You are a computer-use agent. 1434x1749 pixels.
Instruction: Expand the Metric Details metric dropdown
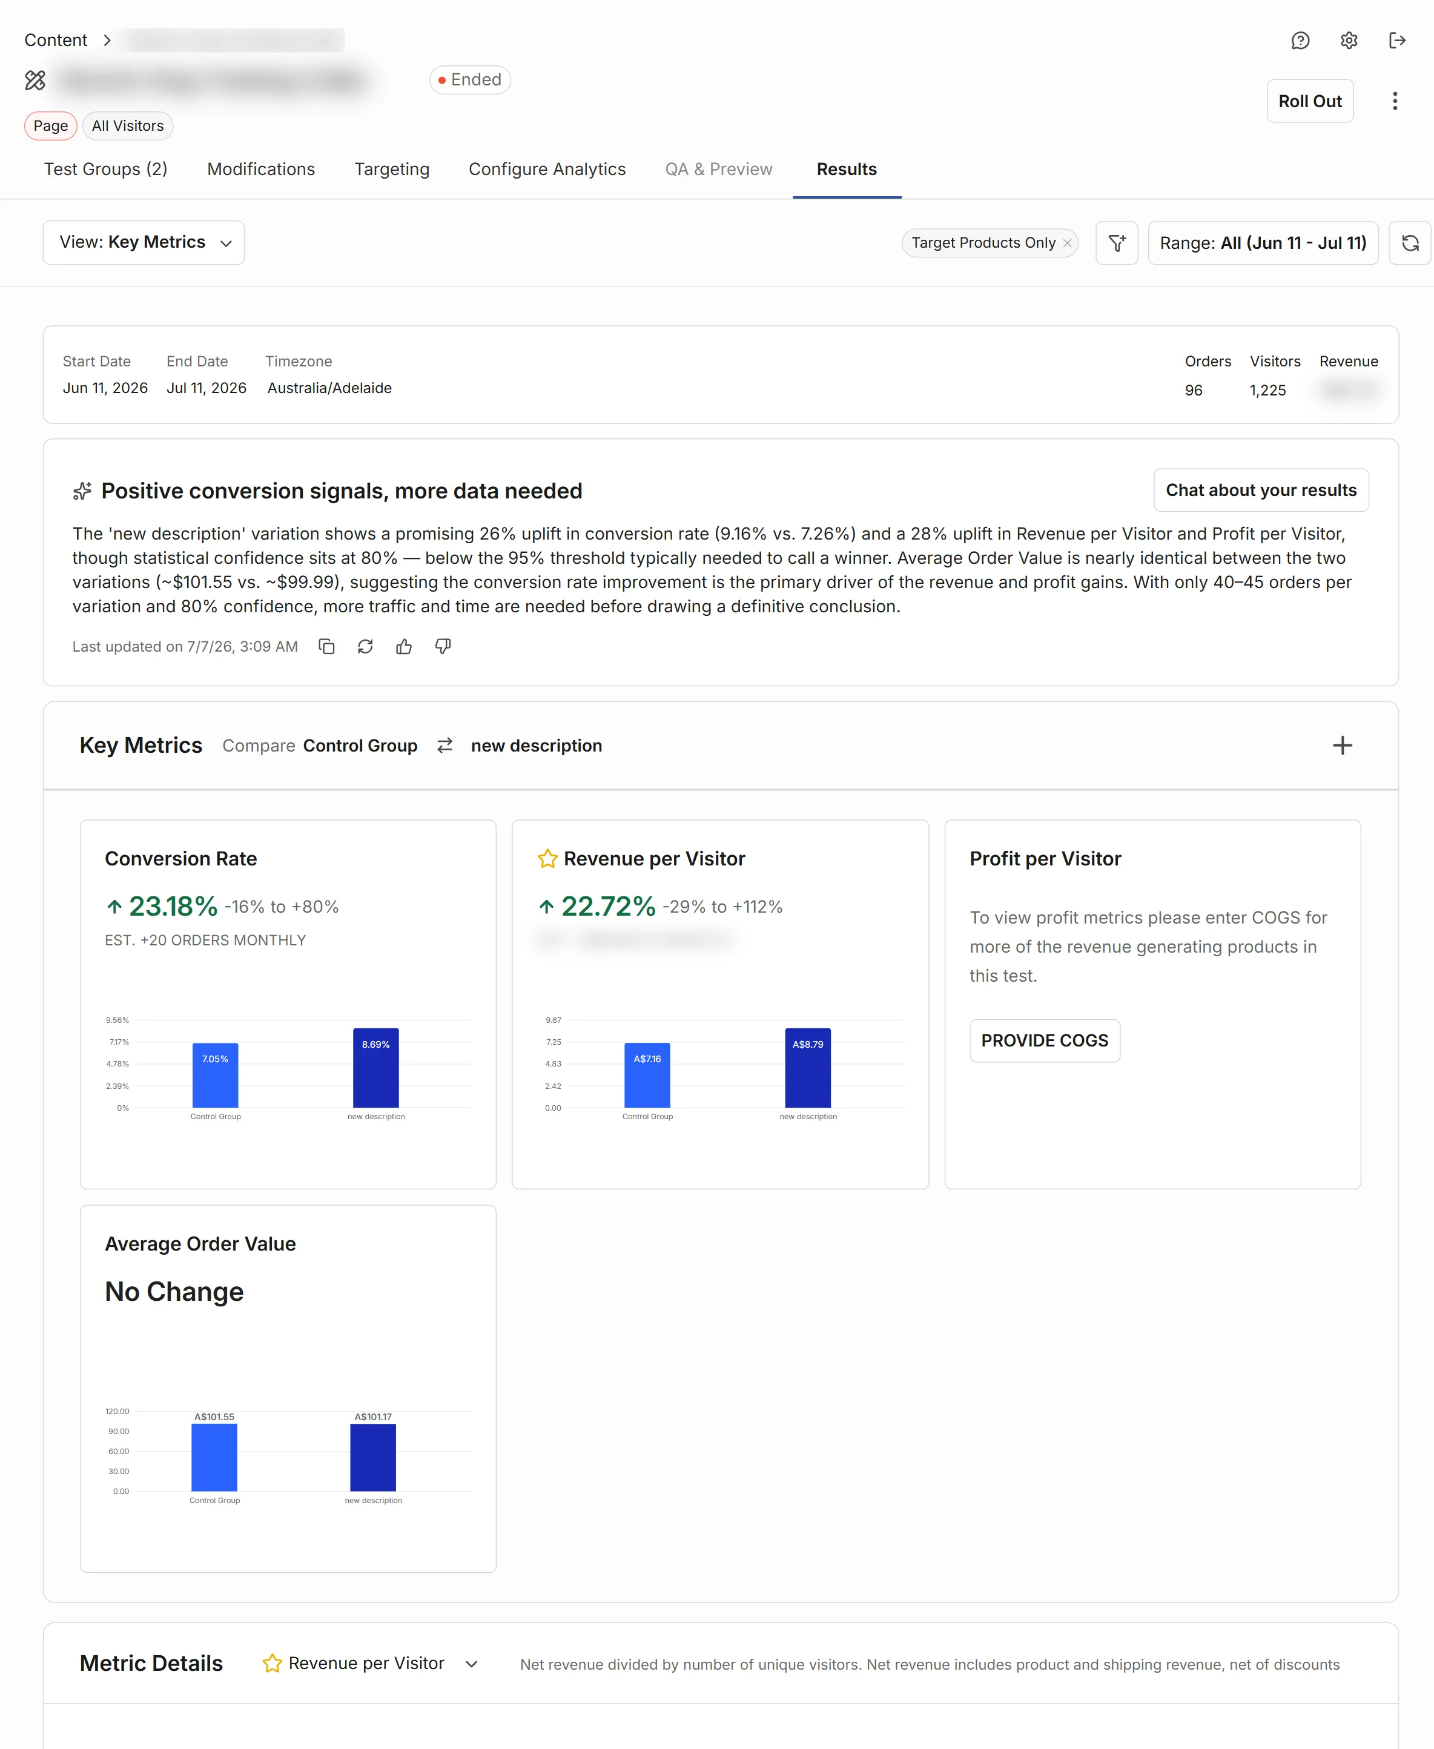tap(472, 1664)
